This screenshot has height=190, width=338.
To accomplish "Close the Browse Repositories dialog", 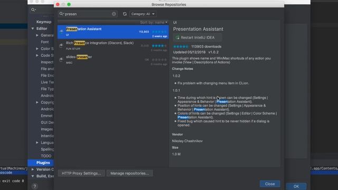I will [270, 184].
